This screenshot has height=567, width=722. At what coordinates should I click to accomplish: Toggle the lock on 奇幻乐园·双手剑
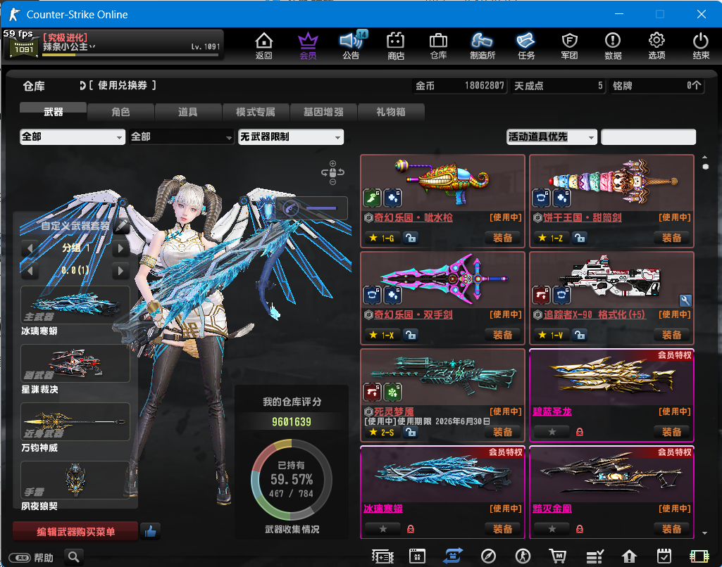tap(411, 335)
